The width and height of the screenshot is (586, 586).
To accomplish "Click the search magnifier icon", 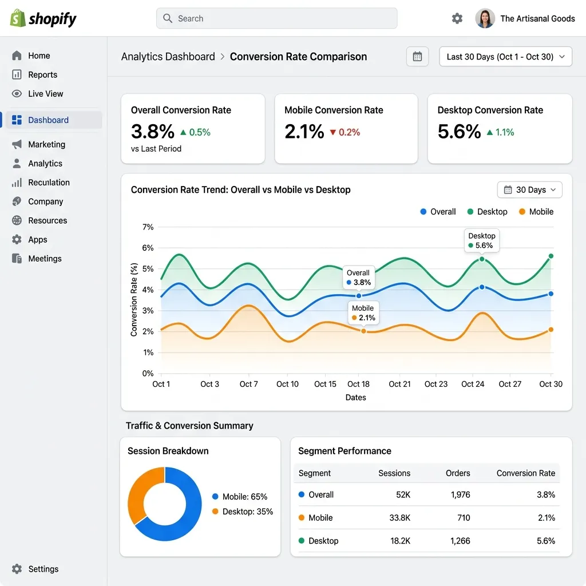I will [x=168, y=18].
